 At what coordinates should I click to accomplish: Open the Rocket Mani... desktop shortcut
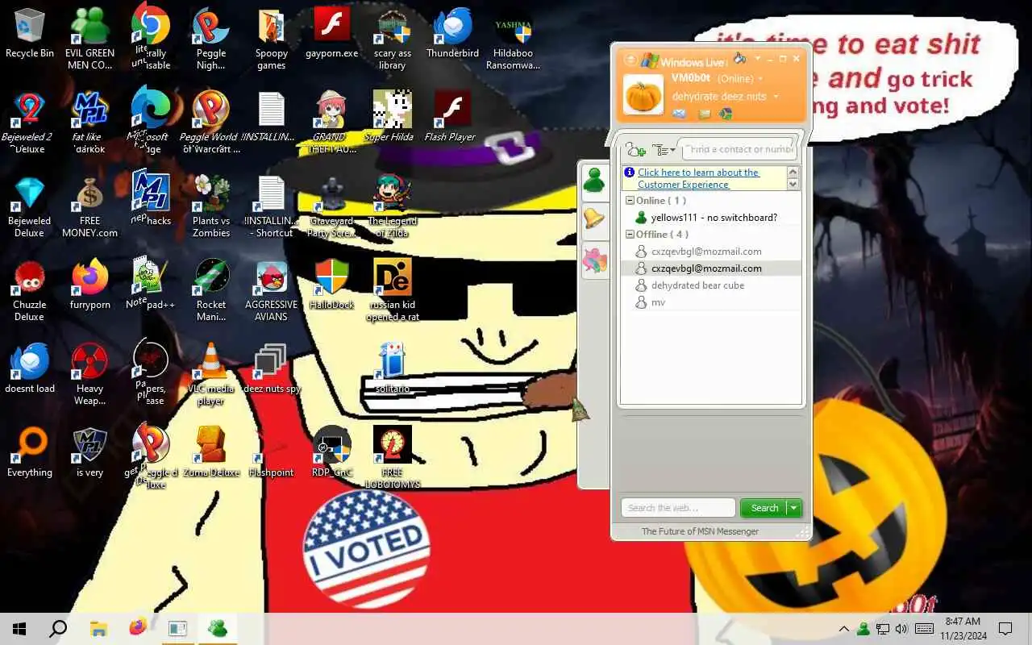coord(210,290)
